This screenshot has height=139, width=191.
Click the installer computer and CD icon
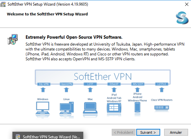click(x=12, y=39)
